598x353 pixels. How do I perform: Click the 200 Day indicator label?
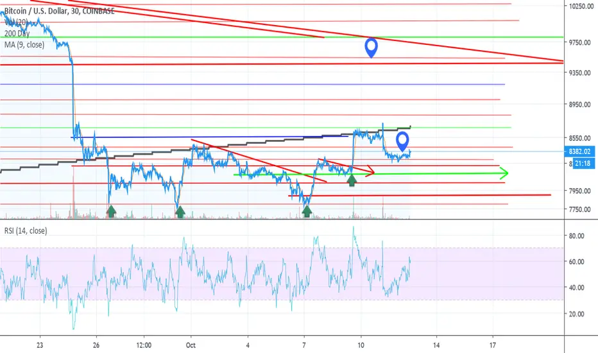pos(17,33)
